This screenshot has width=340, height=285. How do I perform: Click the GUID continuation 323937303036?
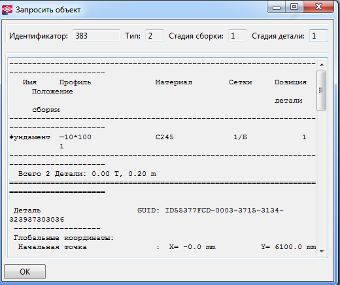tap(37, 220)
